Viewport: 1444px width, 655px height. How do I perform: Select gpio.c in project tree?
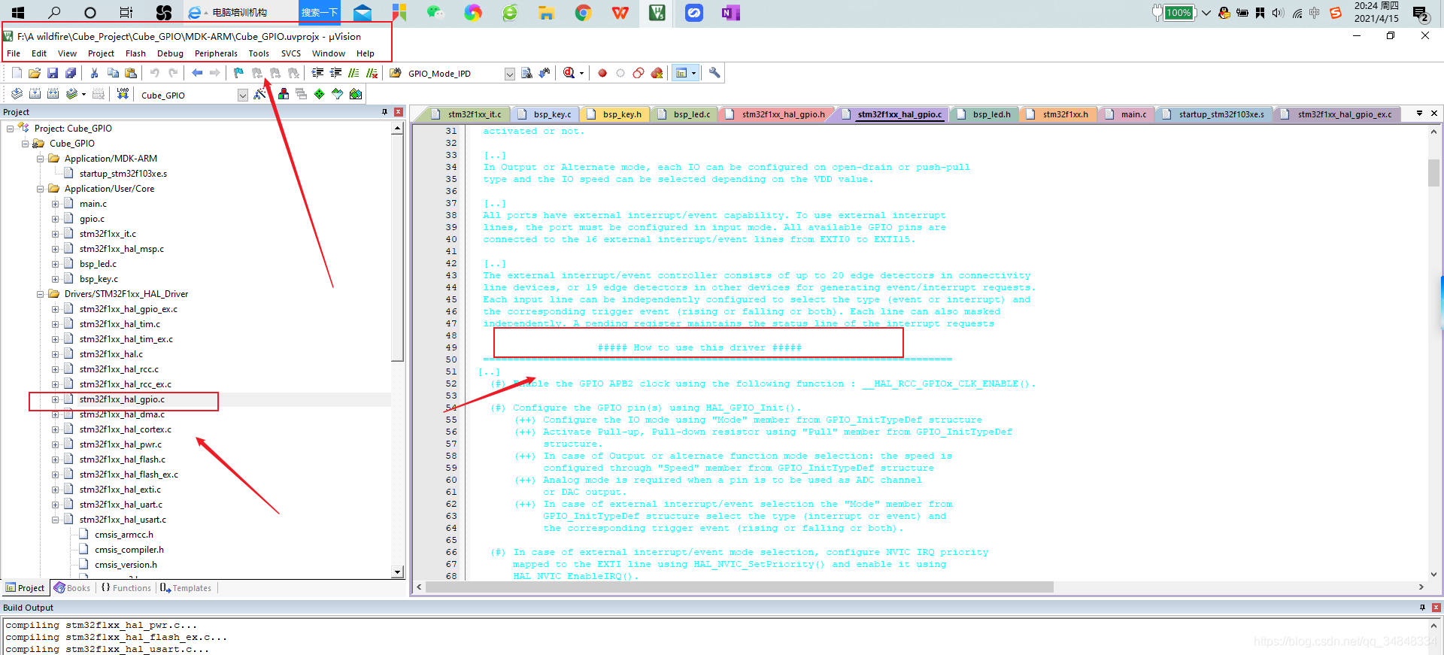click(92, 219)
